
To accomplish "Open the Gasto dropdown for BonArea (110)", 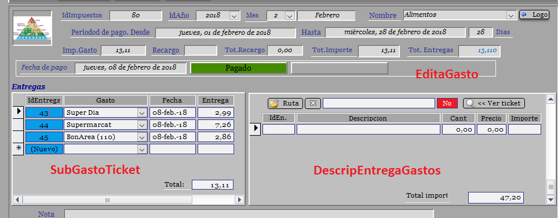I will click(143, 137).
